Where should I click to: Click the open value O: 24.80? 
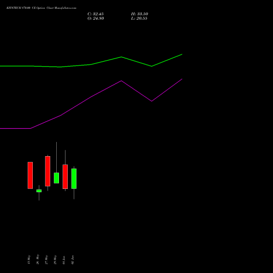point(96,19)
